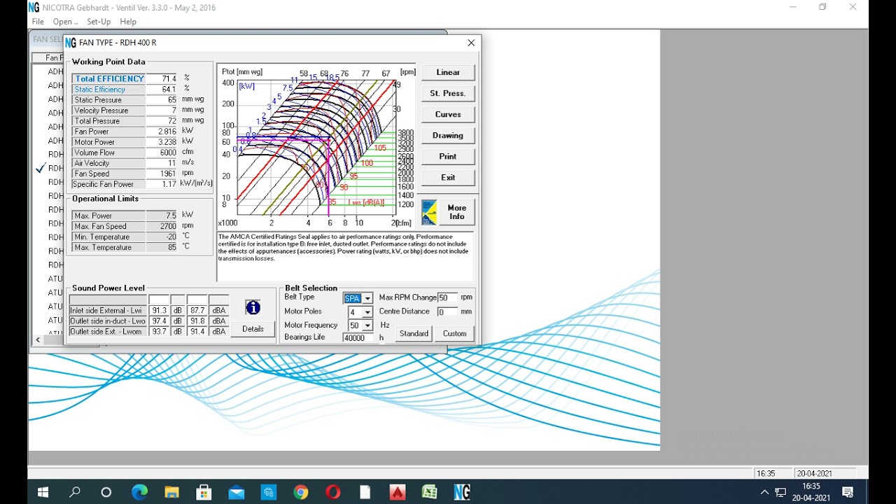The height and width of the screenshot is (504, 896).
Task: Open the Set-Up menu
Action: (x=99, y=22)
